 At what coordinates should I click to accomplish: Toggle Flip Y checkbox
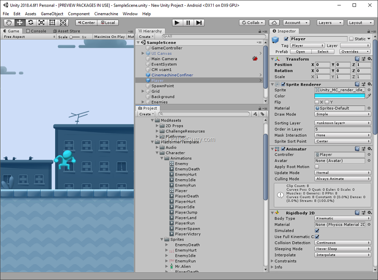coord(327,102)
